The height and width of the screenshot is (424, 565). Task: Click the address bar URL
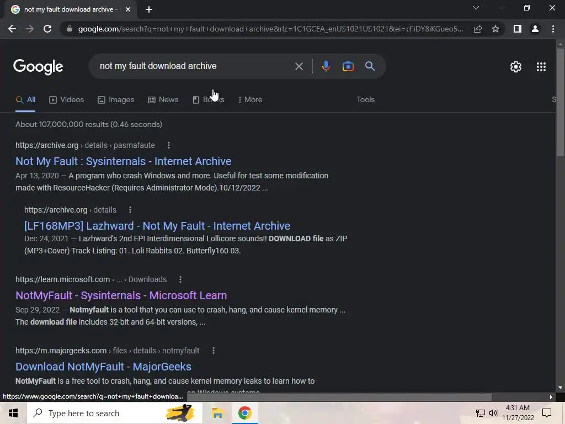pyautogui.click(x=270, y=29)
